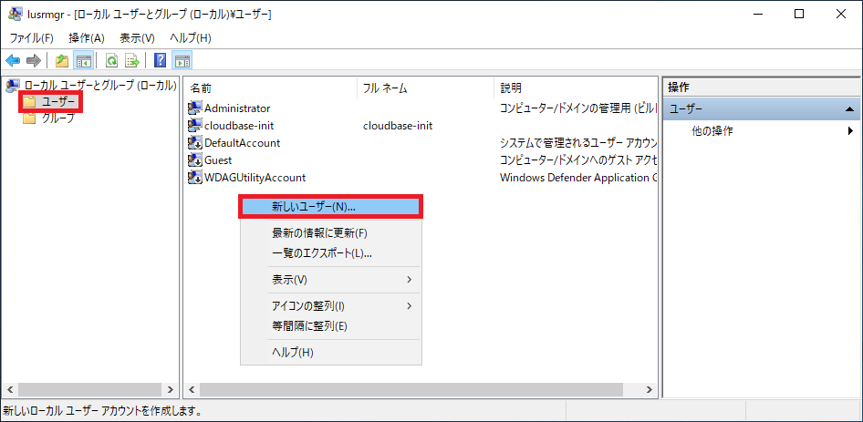Click the グループ folder icon in tree
This screenshot has height=422, width=863.
[30, 118]
